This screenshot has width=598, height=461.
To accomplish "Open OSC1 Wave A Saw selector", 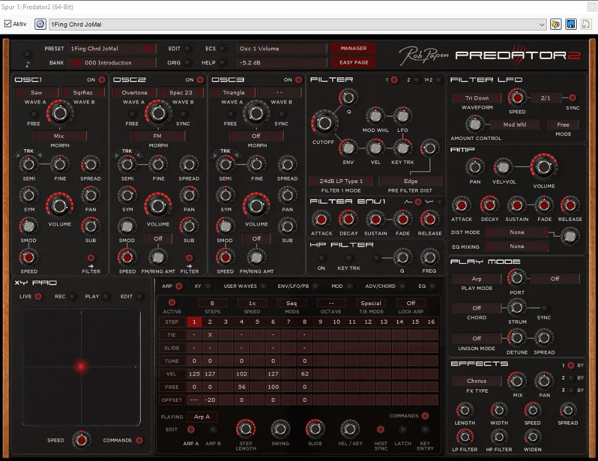I will tap(37, 92).
